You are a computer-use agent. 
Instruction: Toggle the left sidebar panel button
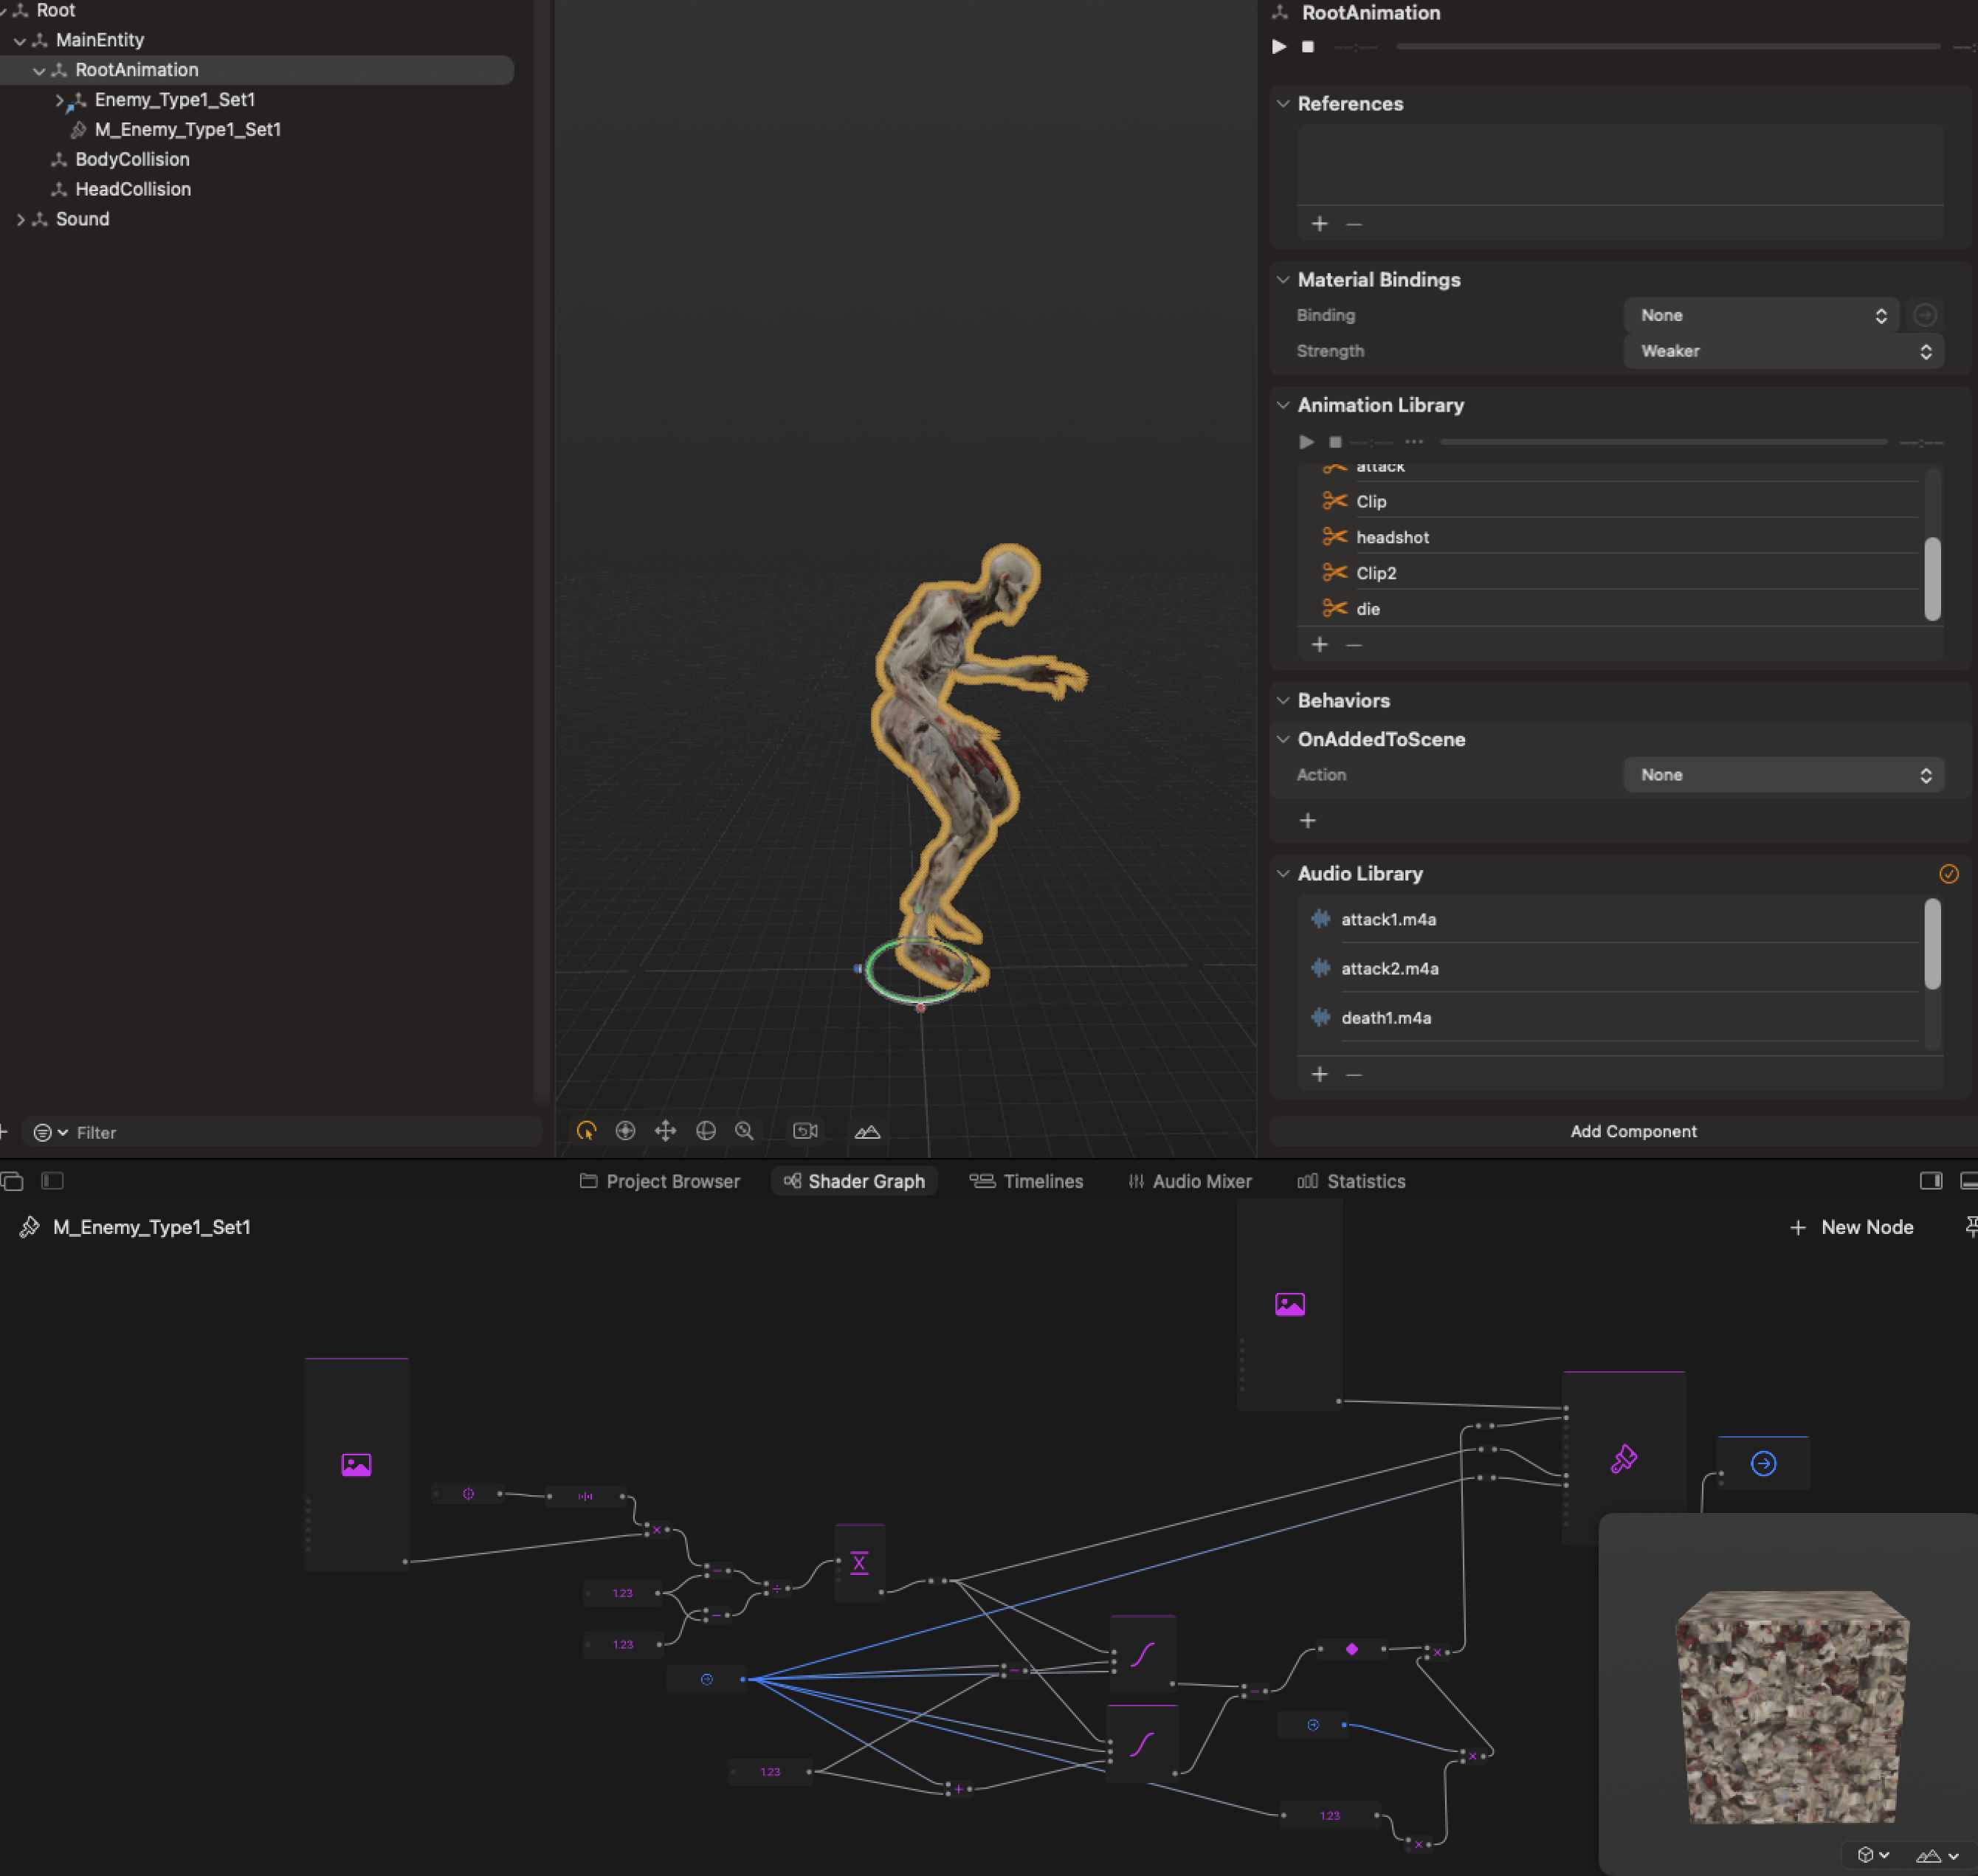coord(53,1181)
